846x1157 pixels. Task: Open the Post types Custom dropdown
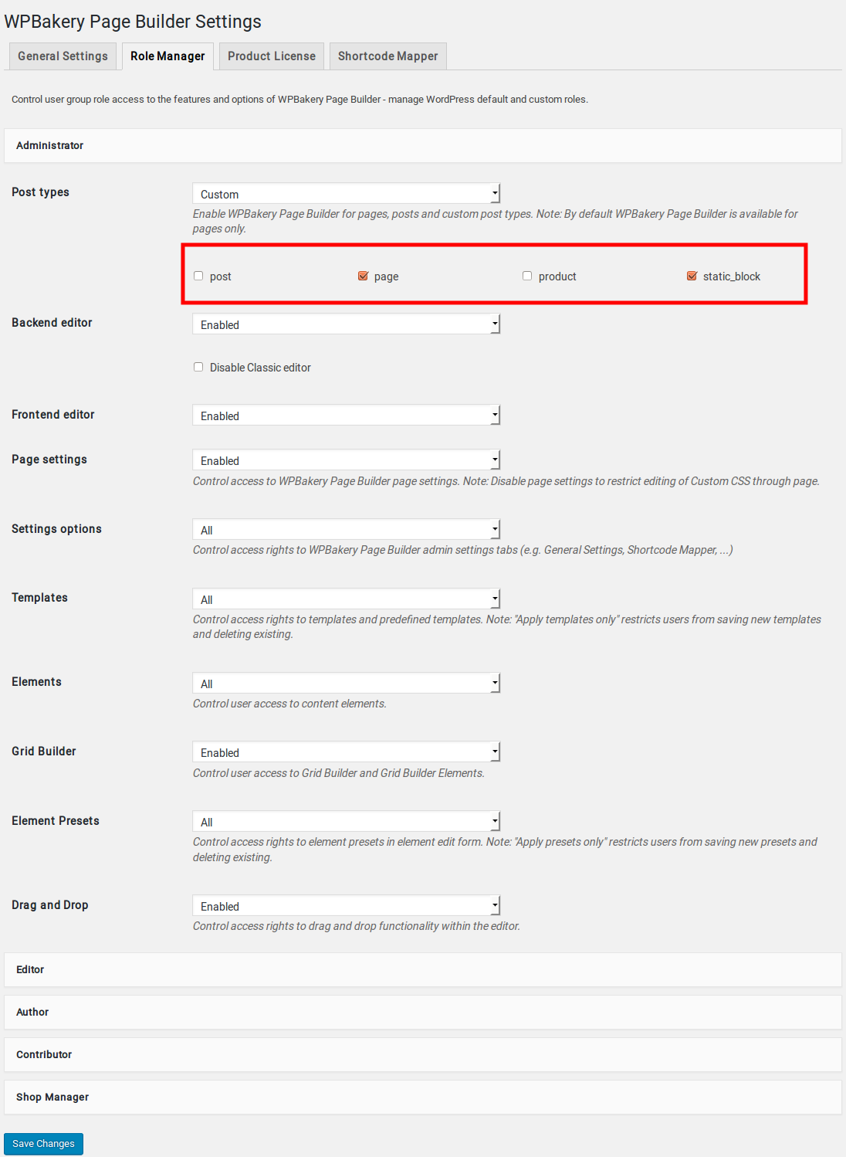coord(347,194)
